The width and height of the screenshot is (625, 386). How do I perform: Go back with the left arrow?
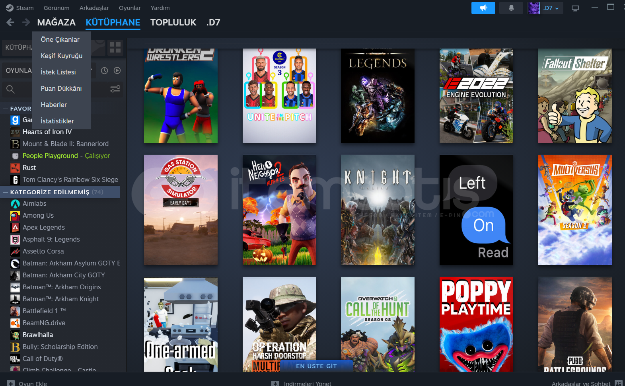11,22
